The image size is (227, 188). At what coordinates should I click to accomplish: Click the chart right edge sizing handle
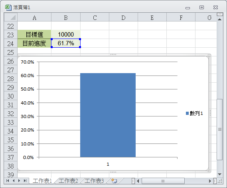(x=210, y=113)
